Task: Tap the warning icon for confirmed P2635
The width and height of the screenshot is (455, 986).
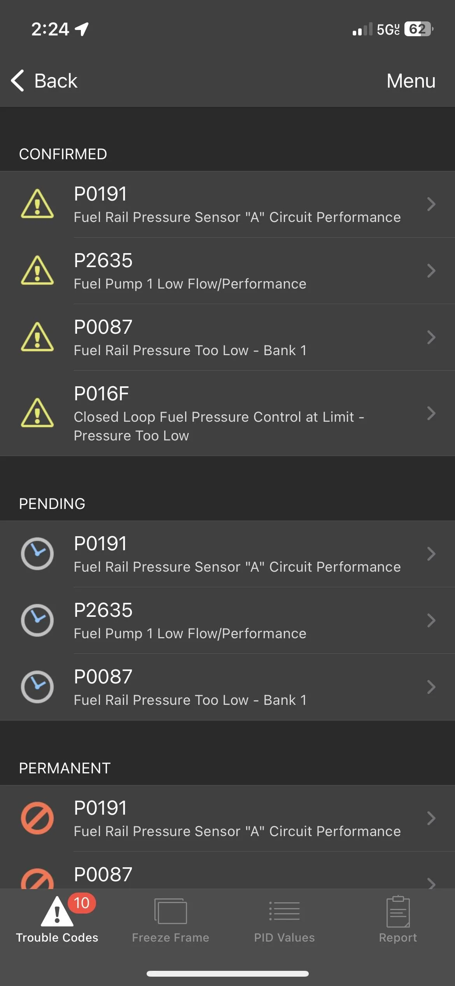Action: (37, 271)
